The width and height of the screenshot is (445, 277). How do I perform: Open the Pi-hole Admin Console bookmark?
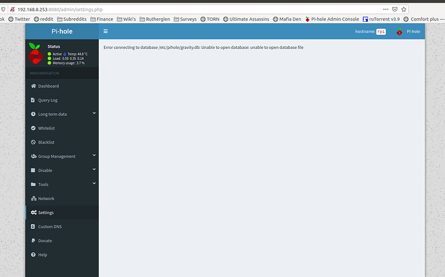335,19
